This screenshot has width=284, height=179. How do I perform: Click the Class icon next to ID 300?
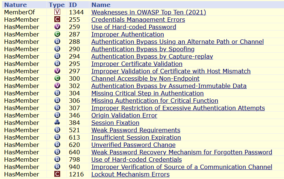57,78
